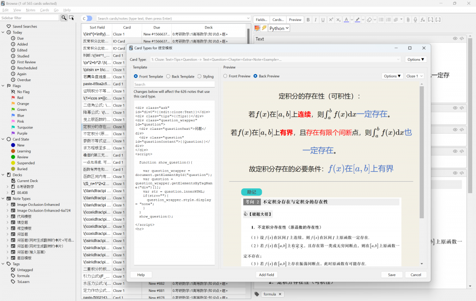Record audio with the microphone icon
The height and width of the screenshot is (301, 476).
415,19
